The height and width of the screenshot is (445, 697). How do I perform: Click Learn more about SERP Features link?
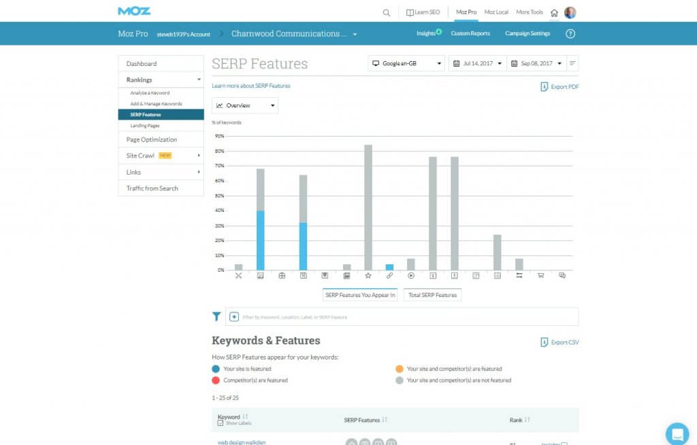click(251, 86)
